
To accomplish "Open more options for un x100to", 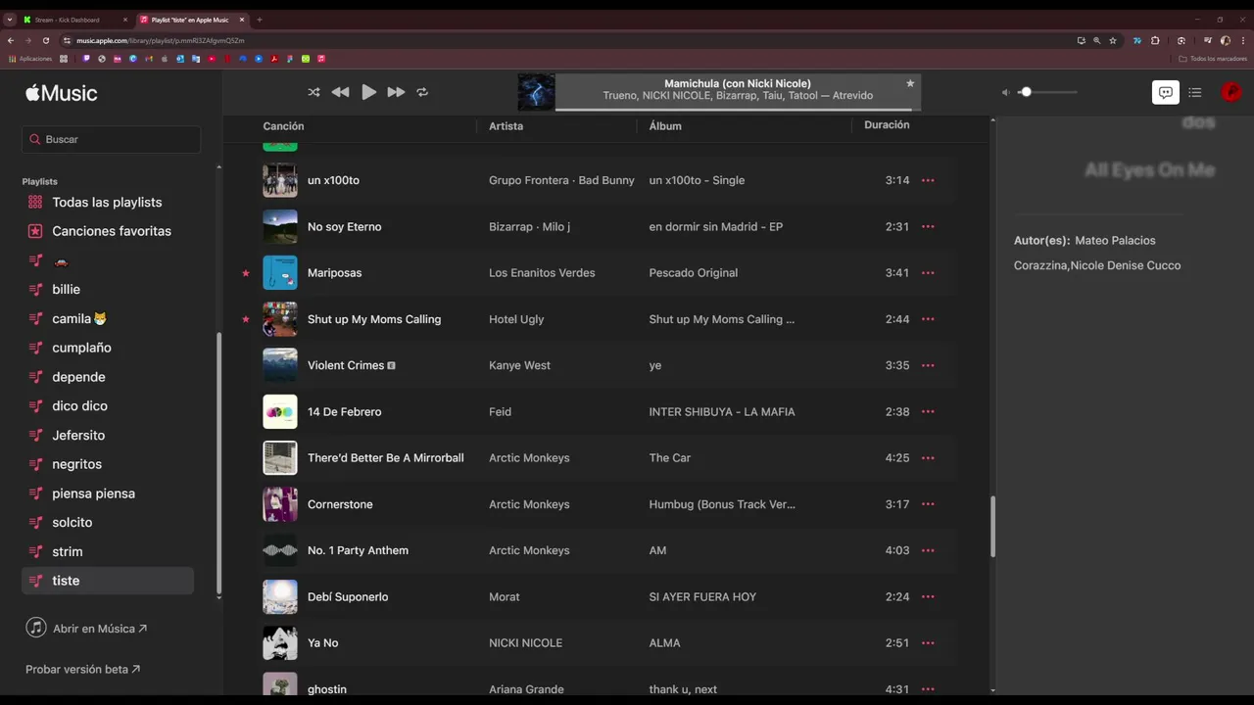I will [928, 180].
